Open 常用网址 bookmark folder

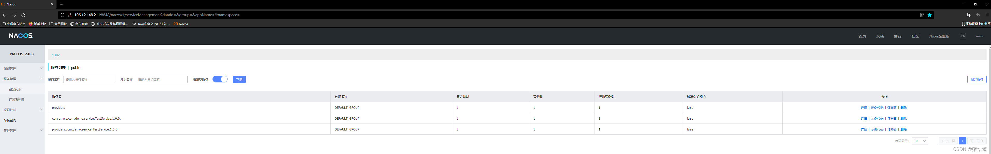pyautogui.click(x=58, y=24)
